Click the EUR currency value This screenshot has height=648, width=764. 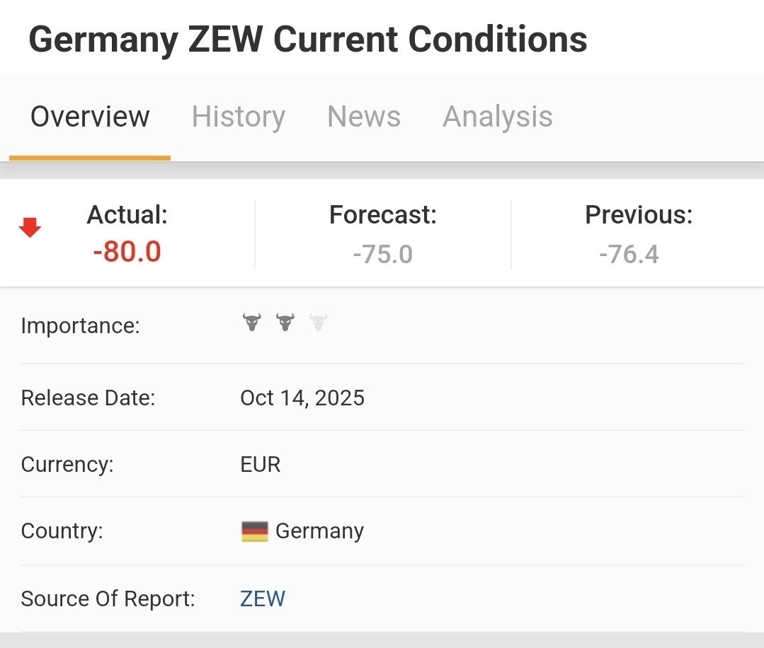click(x=261, y=465)
